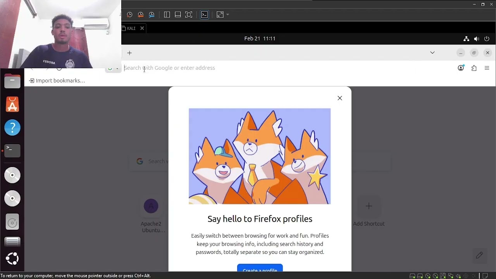Click Import bookmarks in bookmarks toolbar
Screen dimensions: 496x279
click(x=57, y=81)
